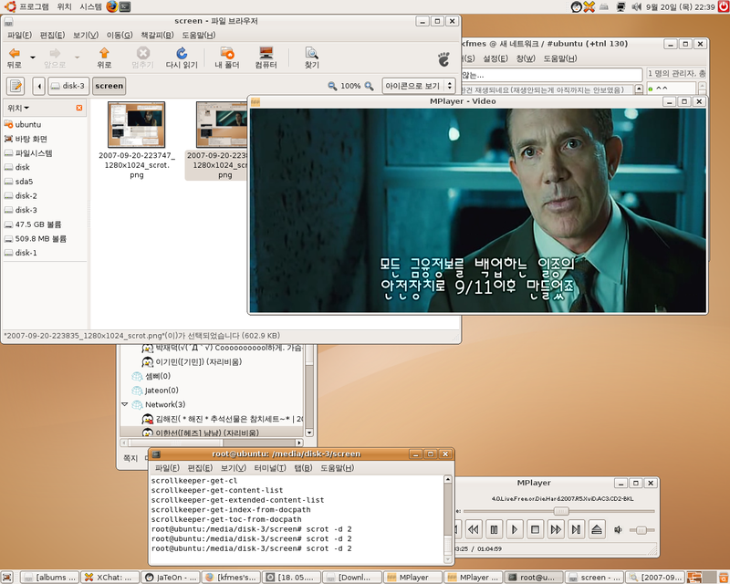
Task: Close the file browser side pane
Action: [79, 108]
